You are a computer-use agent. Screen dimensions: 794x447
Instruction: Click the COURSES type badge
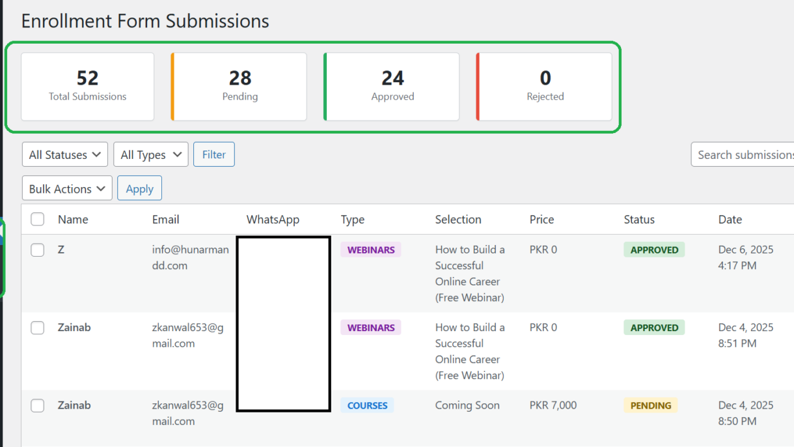click(x=367, y=406)
